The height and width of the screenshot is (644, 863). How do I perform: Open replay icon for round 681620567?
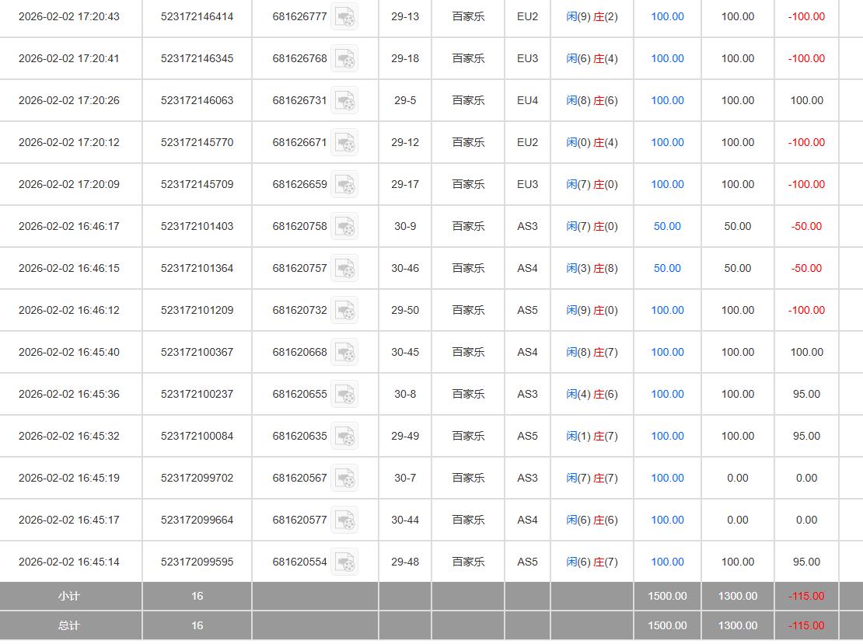coord(344,478)
